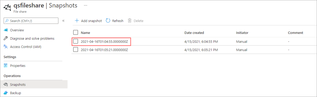Click the date 4/15/2021, 6:04:55 PM
This screenshot has height=97, width=317.
[x=201, y=42]
